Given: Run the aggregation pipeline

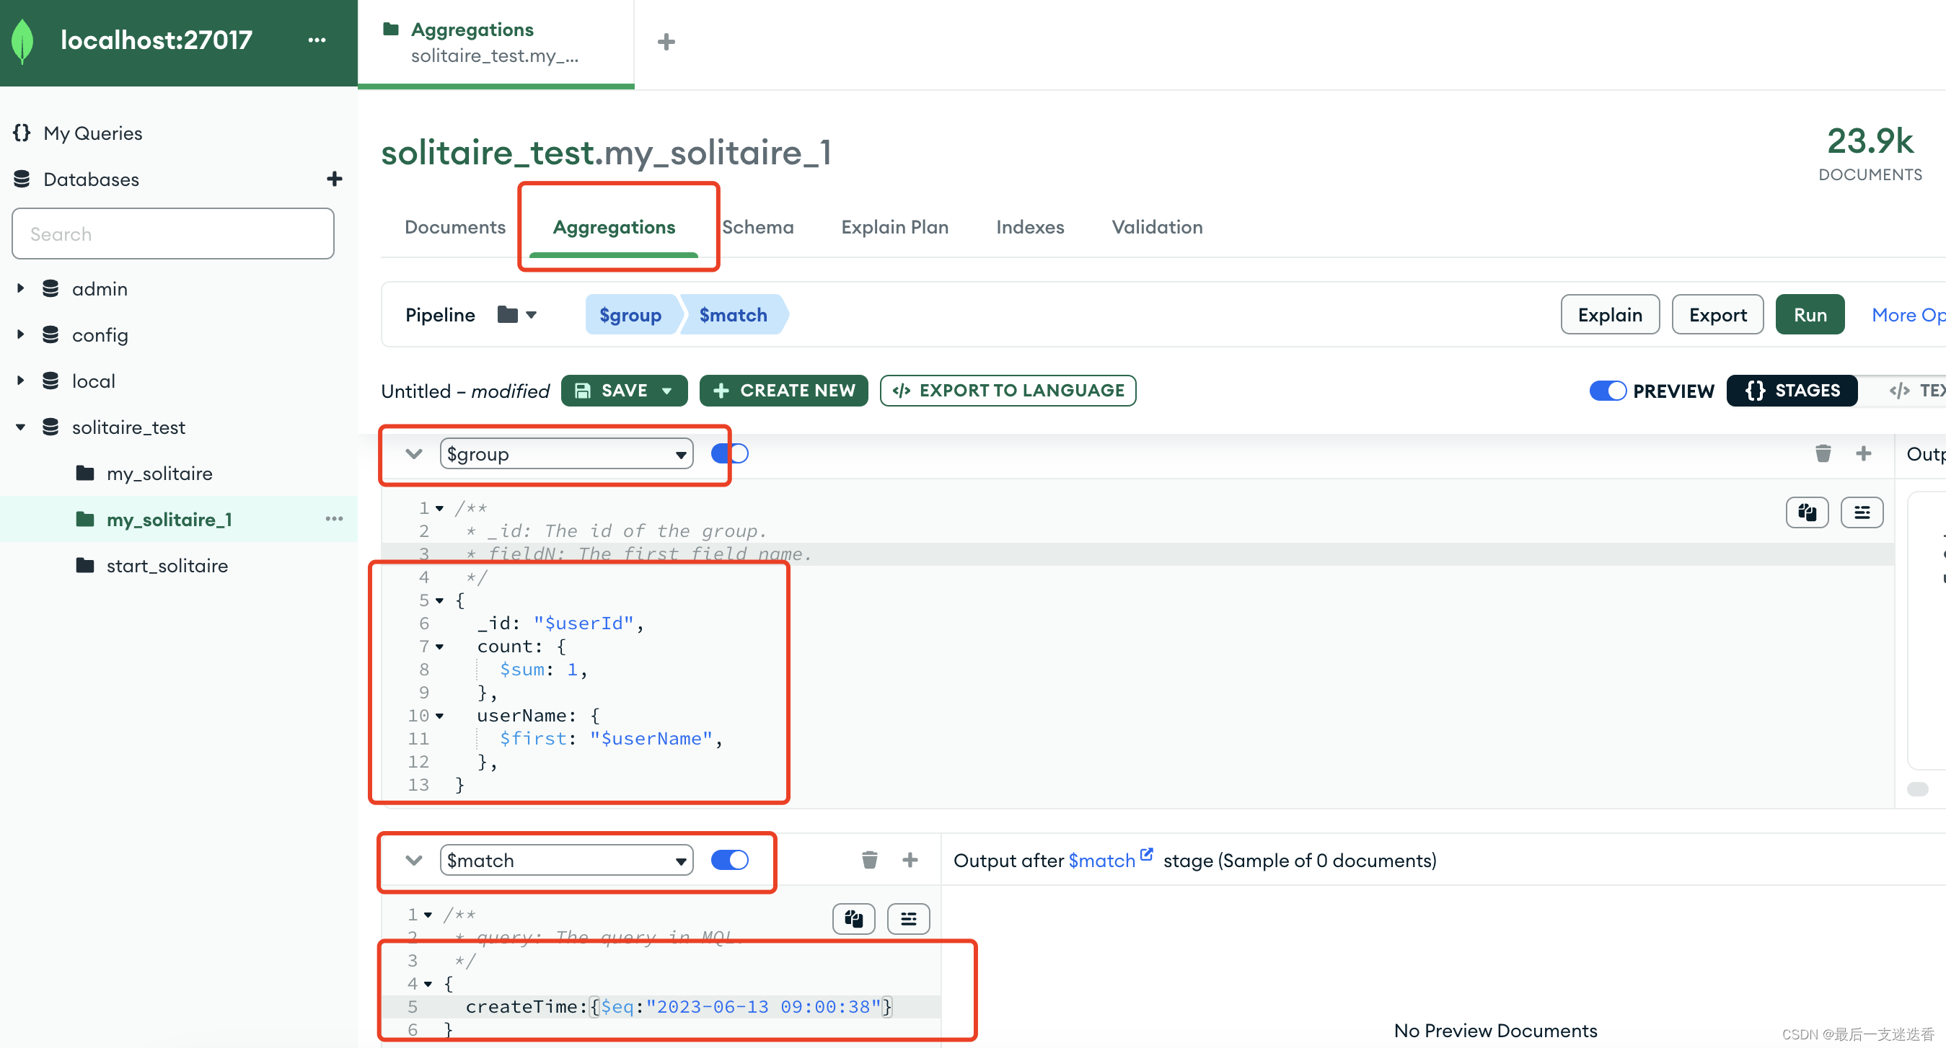Looking at the screenshot, I should tap(1810, 315).
